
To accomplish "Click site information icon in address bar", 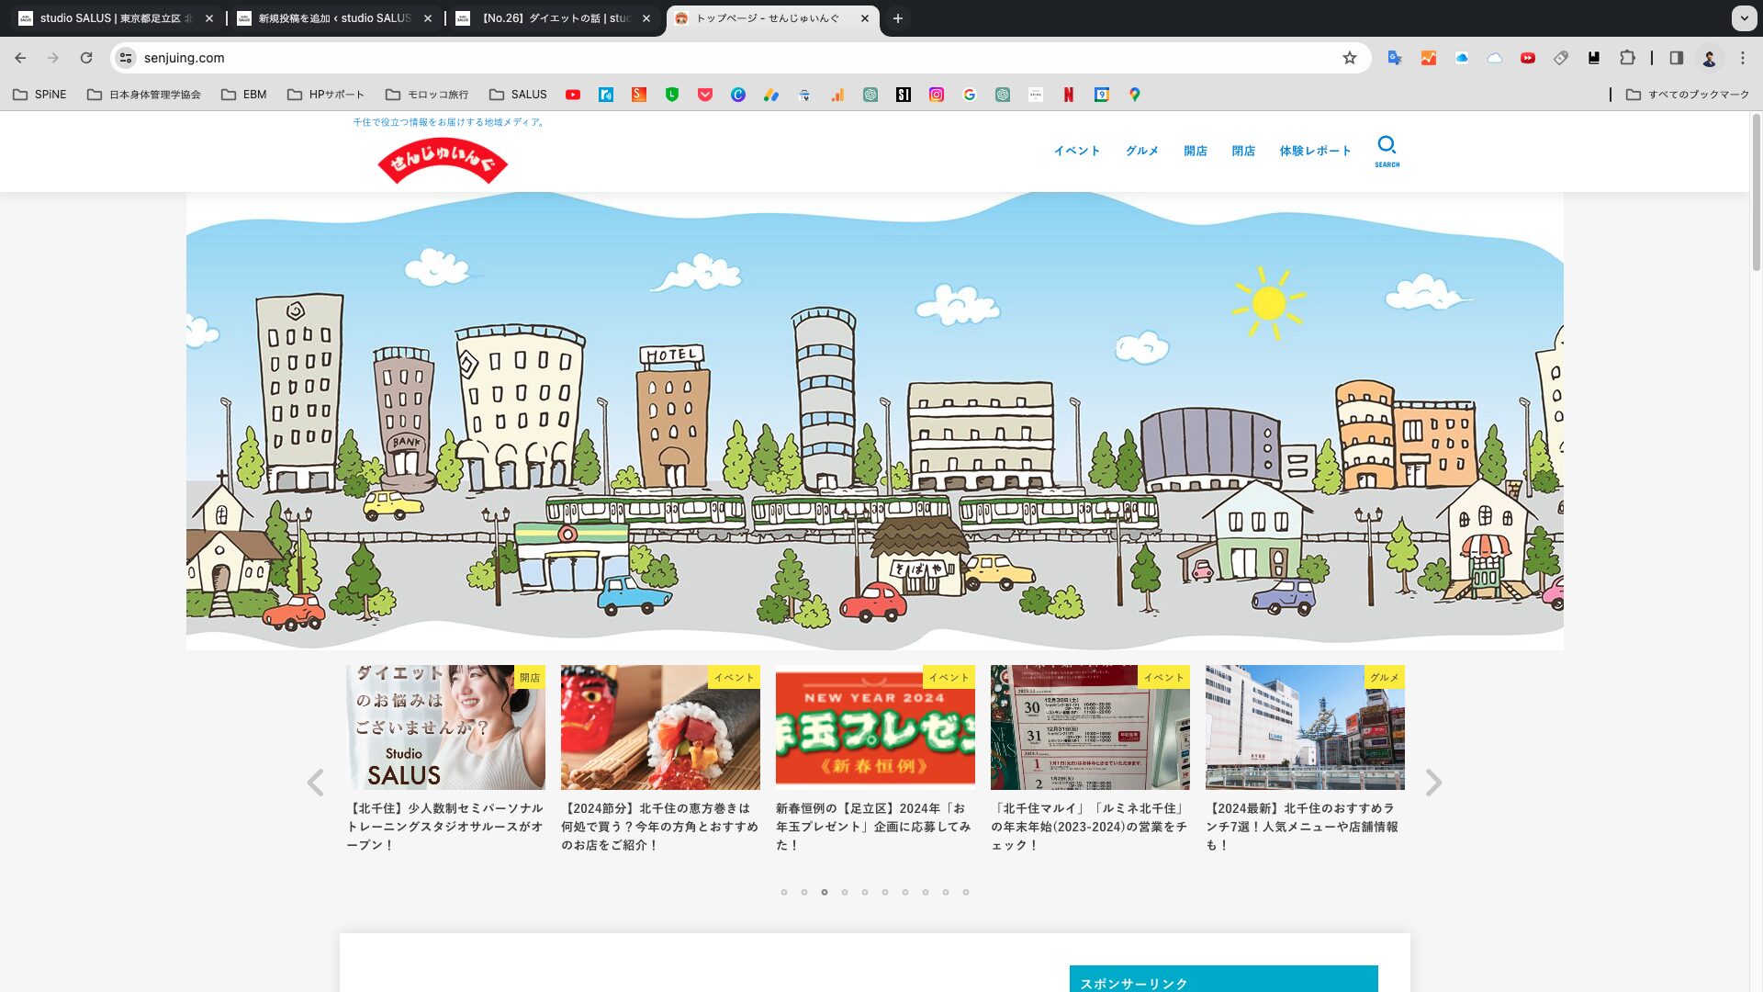I will click(126, 58).
